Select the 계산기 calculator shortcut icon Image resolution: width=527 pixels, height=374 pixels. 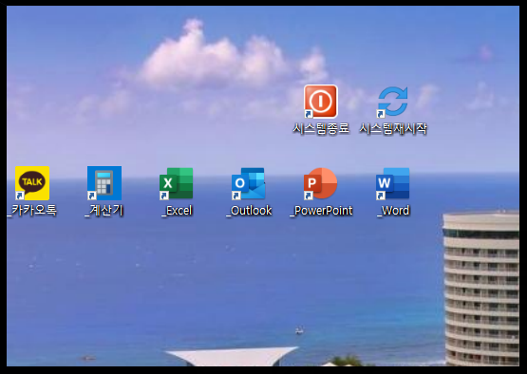tap(104, 183)
